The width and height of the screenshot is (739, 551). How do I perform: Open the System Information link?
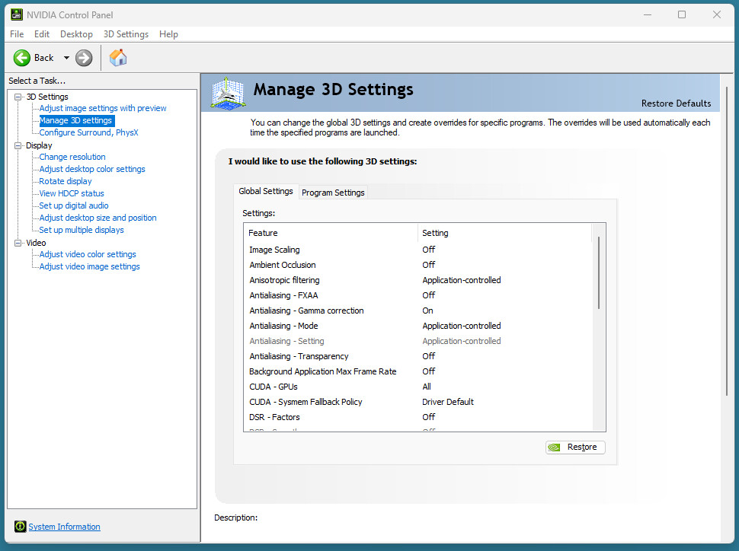coord(64,527)
